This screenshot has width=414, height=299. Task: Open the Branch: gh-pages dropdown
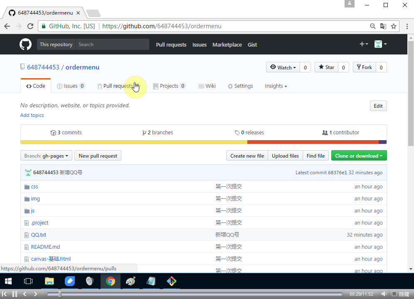(46, 156)
